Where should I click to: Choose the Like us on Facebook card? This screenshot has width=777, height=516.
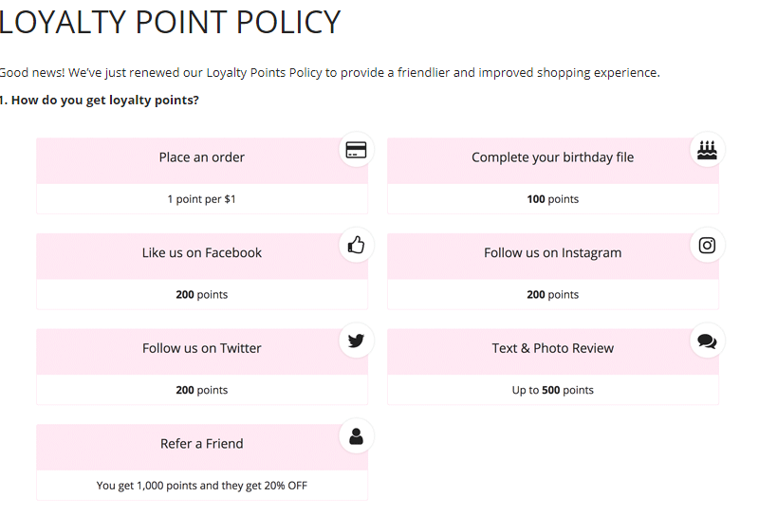pos(202,271)
